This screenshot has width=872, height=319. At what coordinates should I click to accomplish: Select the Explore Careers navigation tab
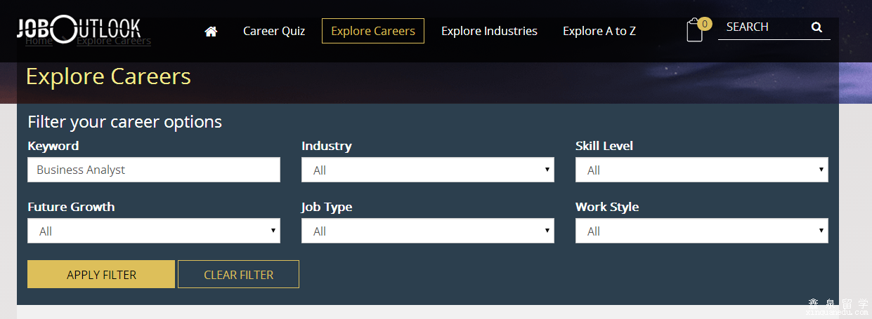click(x=373, y=31)
